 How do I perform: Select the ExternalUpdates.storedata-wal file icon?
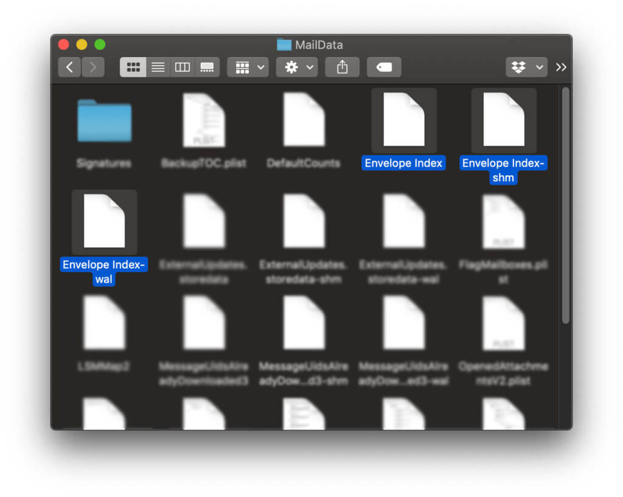(404, 221)
